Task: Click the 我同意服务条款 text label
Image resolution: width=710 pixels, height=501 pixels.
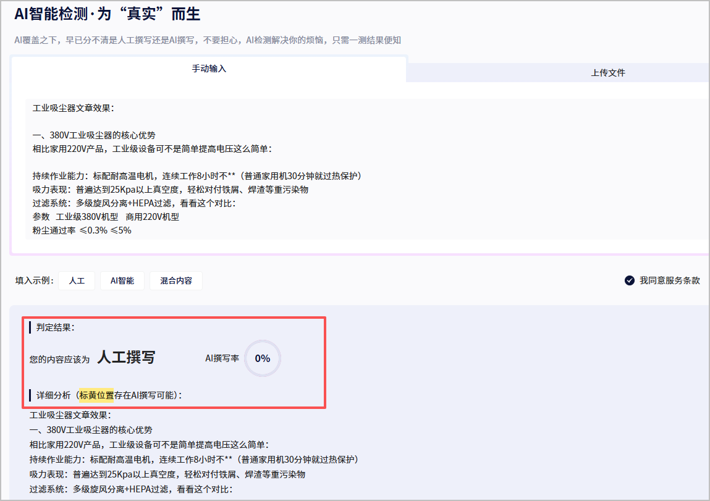Action: 670,280
